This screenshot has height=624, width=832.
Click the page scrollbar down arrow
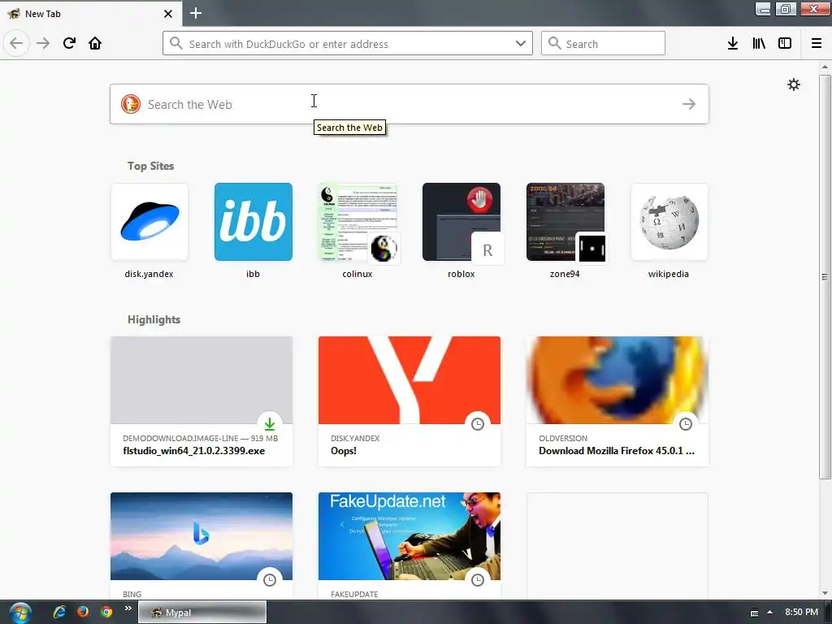(x=825, y=593)
